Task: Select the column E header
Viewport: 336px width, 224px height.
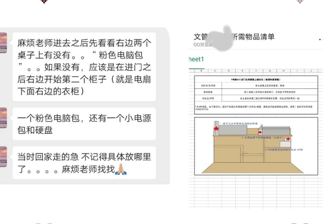Action: click(x=242, y=71)
